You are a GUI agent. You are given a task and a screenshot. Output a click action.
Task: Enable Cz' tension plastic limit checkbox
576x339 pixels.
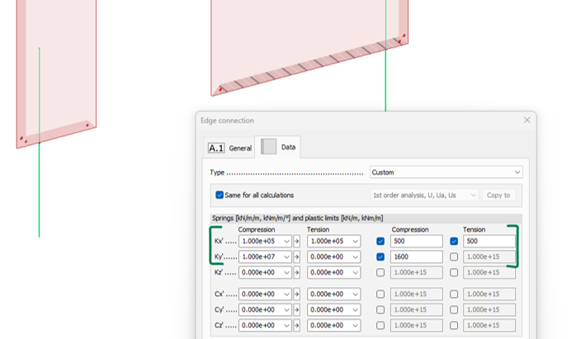point(454,326)
